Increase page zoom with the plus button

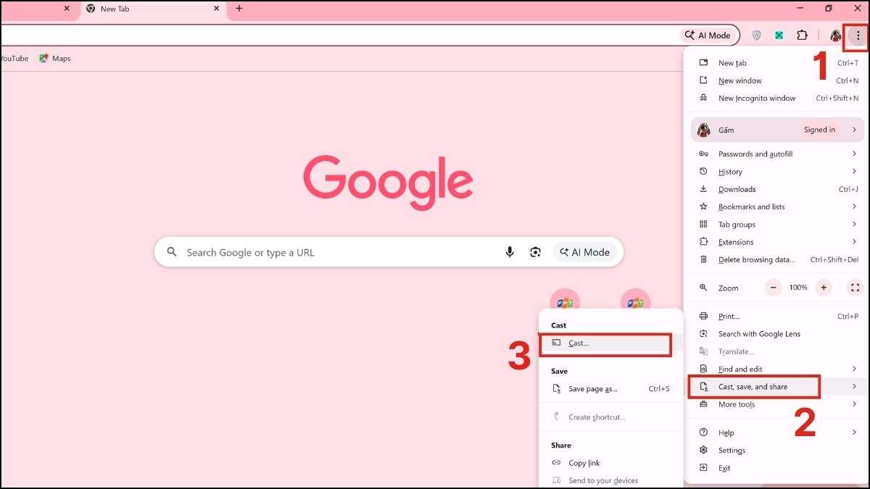tap(824, 288)
